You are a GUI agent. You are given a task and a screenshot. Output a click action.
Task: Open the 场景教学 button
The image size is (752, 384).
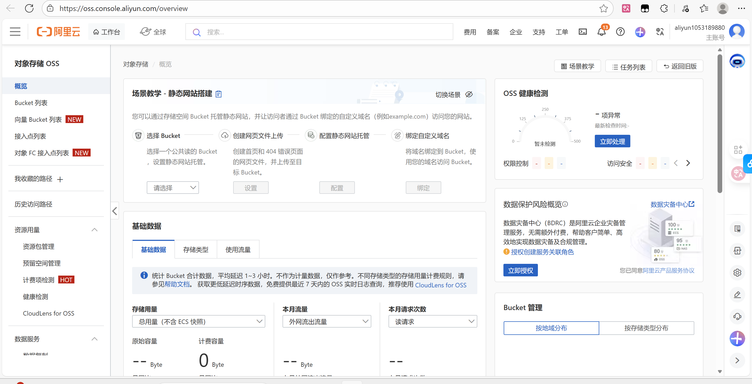[577, 66]
